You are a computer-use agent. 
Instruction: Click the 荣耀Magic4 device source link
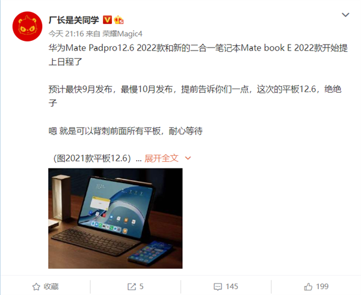(x=122, y=34)
